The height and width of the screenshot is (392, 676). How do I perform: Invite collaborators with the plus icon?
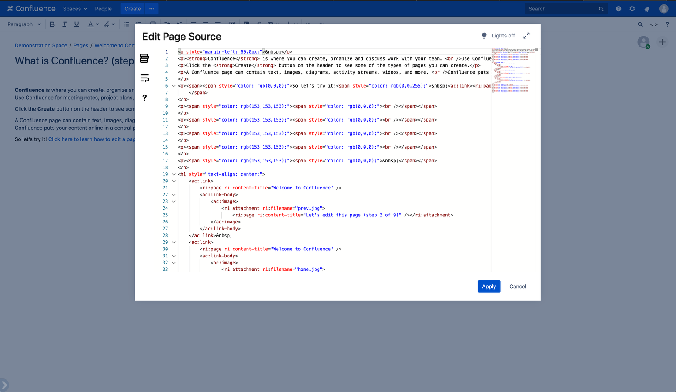[x=663, y=42]
